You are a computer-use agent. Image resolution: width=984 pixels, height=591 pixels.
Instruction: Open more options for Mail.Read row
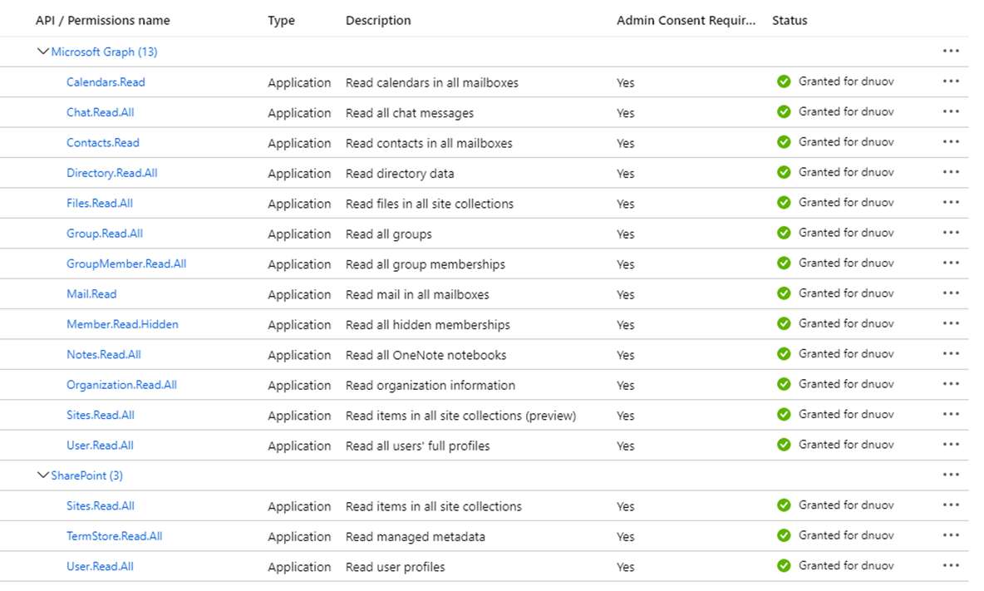click(951, 293)
